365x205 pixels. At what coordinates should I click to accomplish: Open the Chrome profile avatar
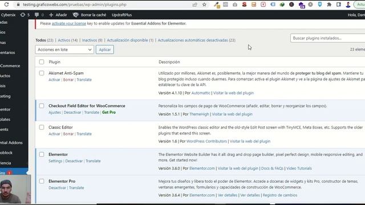[x=348, y=5]
